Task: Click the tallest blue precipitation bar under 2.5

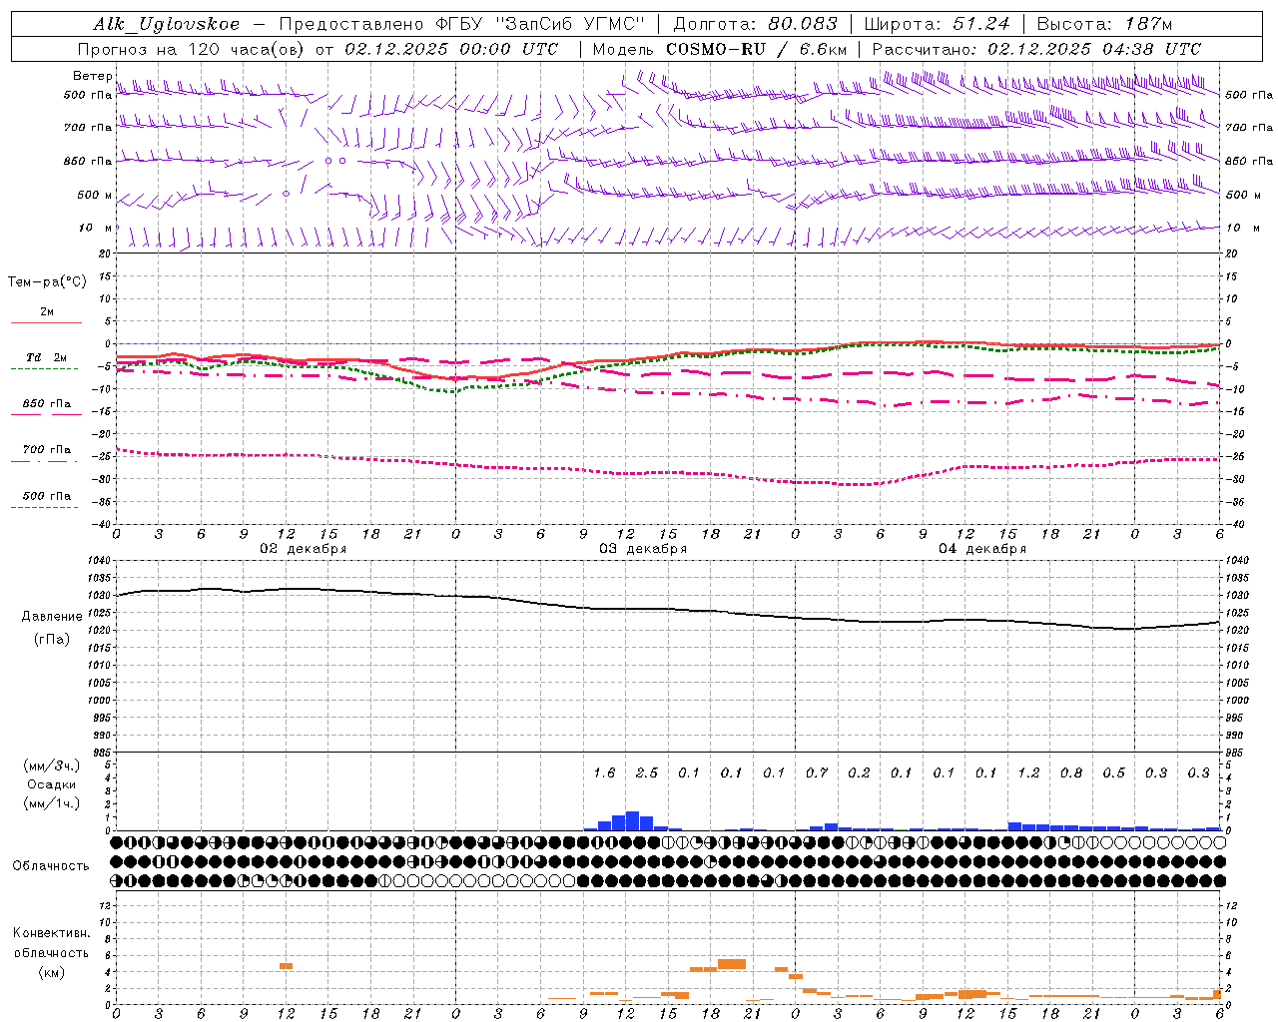Action: coord(632,821)
